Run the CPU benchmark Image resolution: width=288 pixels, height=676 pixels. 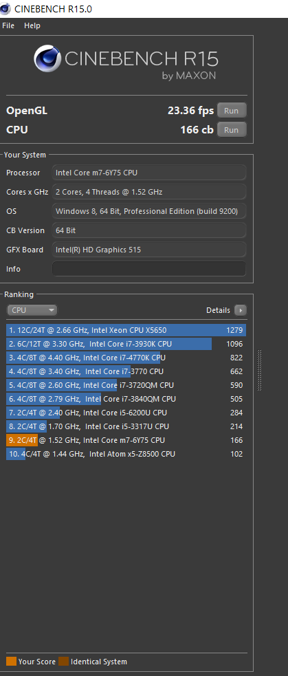tap(232, 130)
